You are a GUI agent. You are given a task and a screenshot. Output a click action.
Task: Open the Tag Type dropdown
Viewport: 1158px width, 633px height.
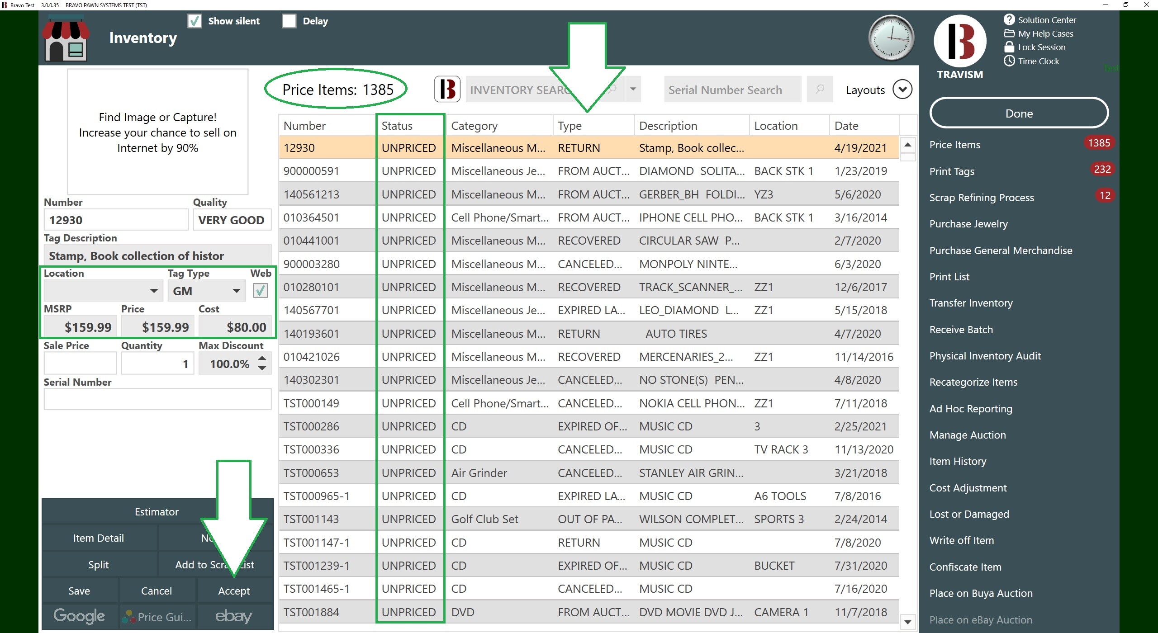[236, 291]
